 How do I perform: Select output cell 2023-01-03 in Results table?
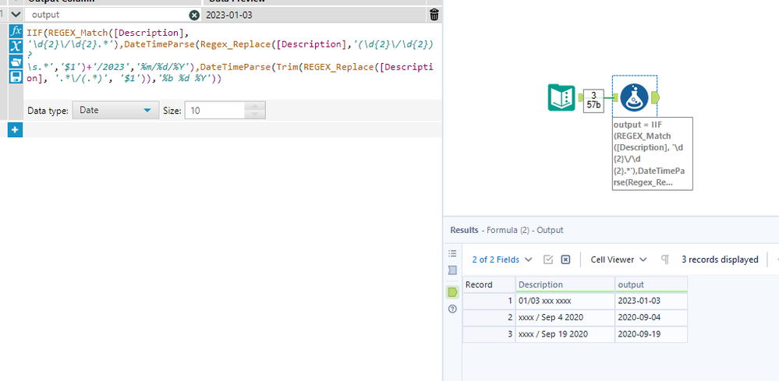coord(651,301)
